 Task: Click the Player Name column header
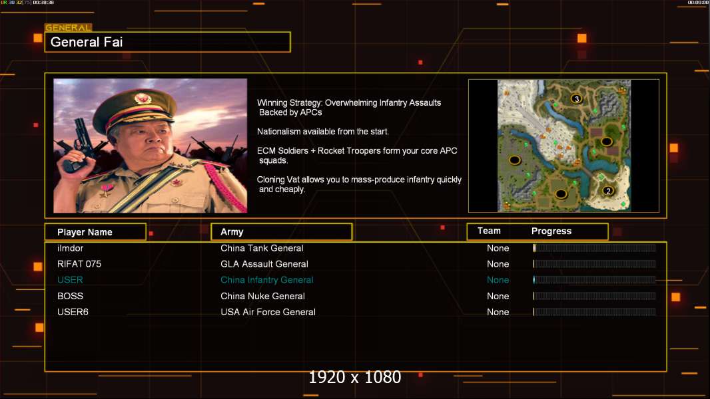tap(95, 232)
